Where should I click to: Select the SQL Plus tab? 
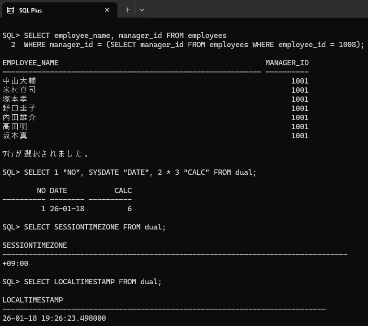point(59,10)
